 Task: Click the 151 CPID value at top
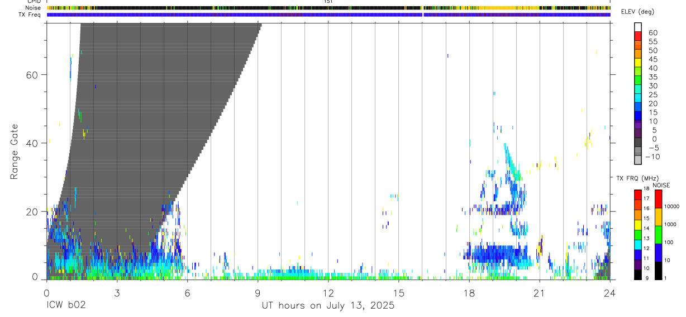pyautogui.click(x=328, y=2)
